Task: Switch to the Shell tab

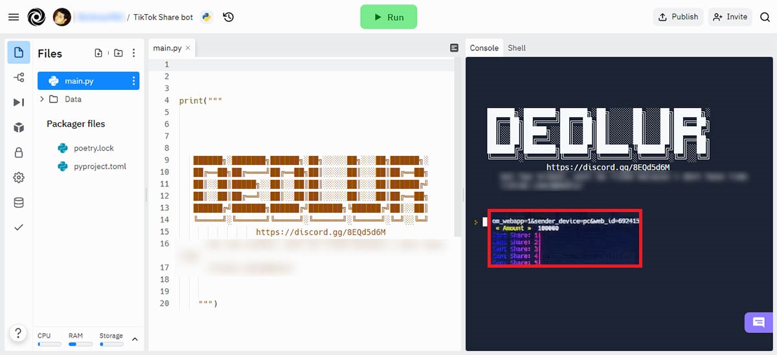Action: [x=517, y=48]
